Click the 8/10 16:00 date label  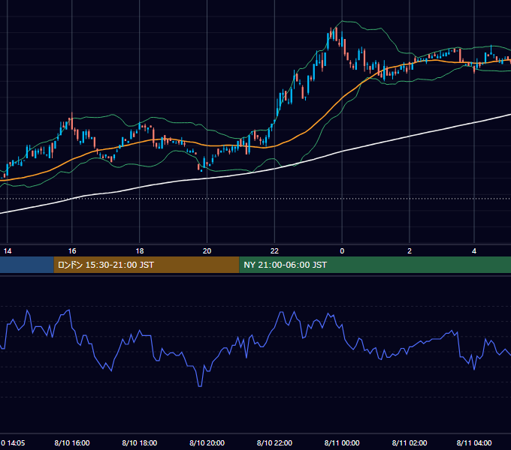72,442
